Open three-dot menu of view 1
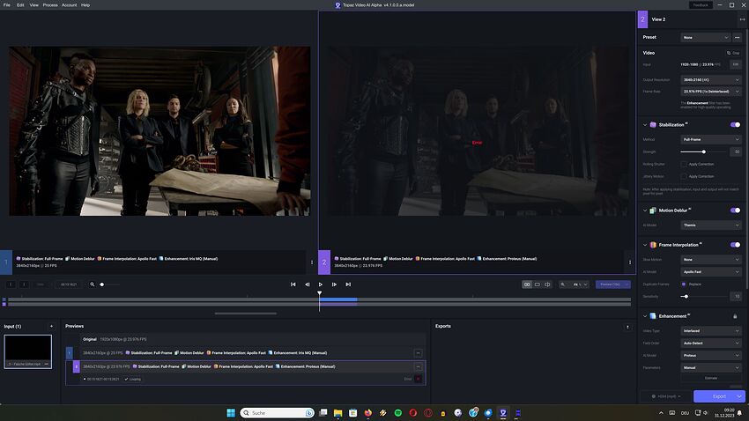749x421 pixels. (x=312, y=262)
